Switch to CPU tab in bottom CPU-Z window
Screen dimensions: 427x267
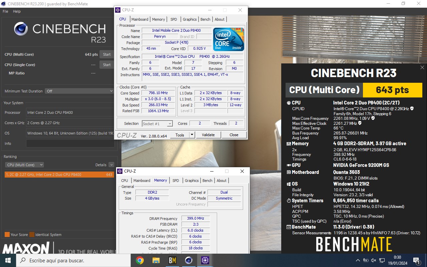point(125,181)
